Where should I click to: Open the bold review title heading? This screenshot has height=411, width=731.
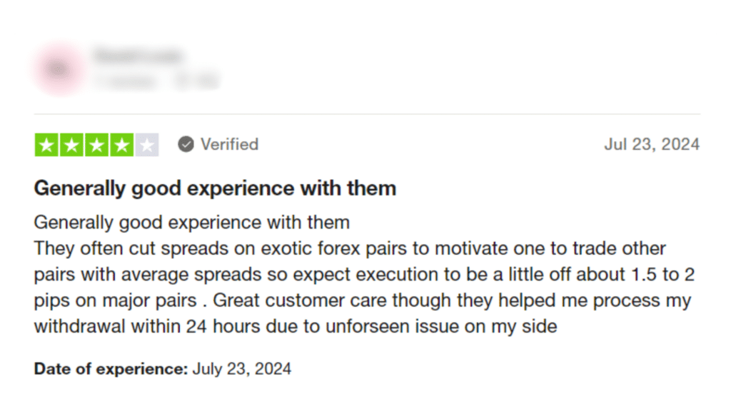click(215, 188)
